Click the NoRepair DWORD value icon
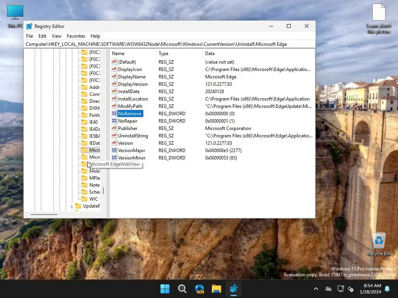Screen dimensions: 398x298 [x=114, y=121]
